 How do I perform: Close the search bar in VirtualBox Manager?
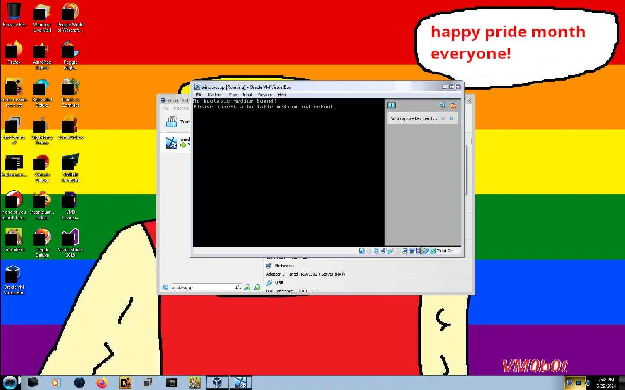click(165, 287)
